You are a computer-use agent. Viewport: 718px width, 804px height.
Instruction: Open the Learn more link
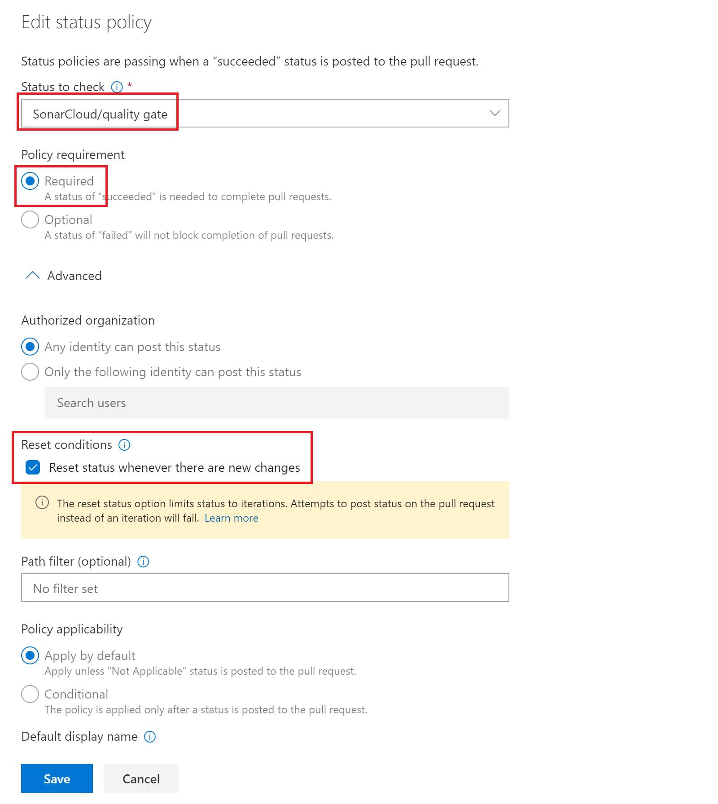[x=231, y=518]
